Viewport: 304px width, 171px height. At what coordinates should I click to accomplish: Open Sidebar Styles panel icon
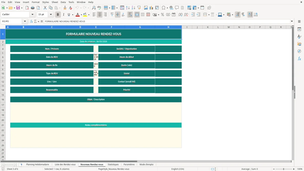299,37
